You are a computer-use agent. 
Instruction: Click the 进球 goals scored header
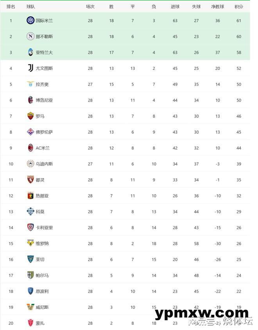point(175,7)
